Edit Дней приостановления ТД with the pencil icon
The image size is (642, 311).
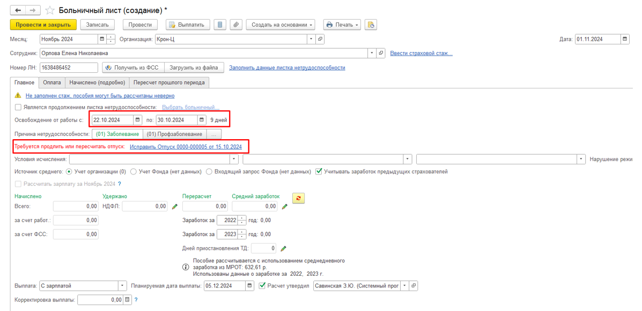[283, 248]
